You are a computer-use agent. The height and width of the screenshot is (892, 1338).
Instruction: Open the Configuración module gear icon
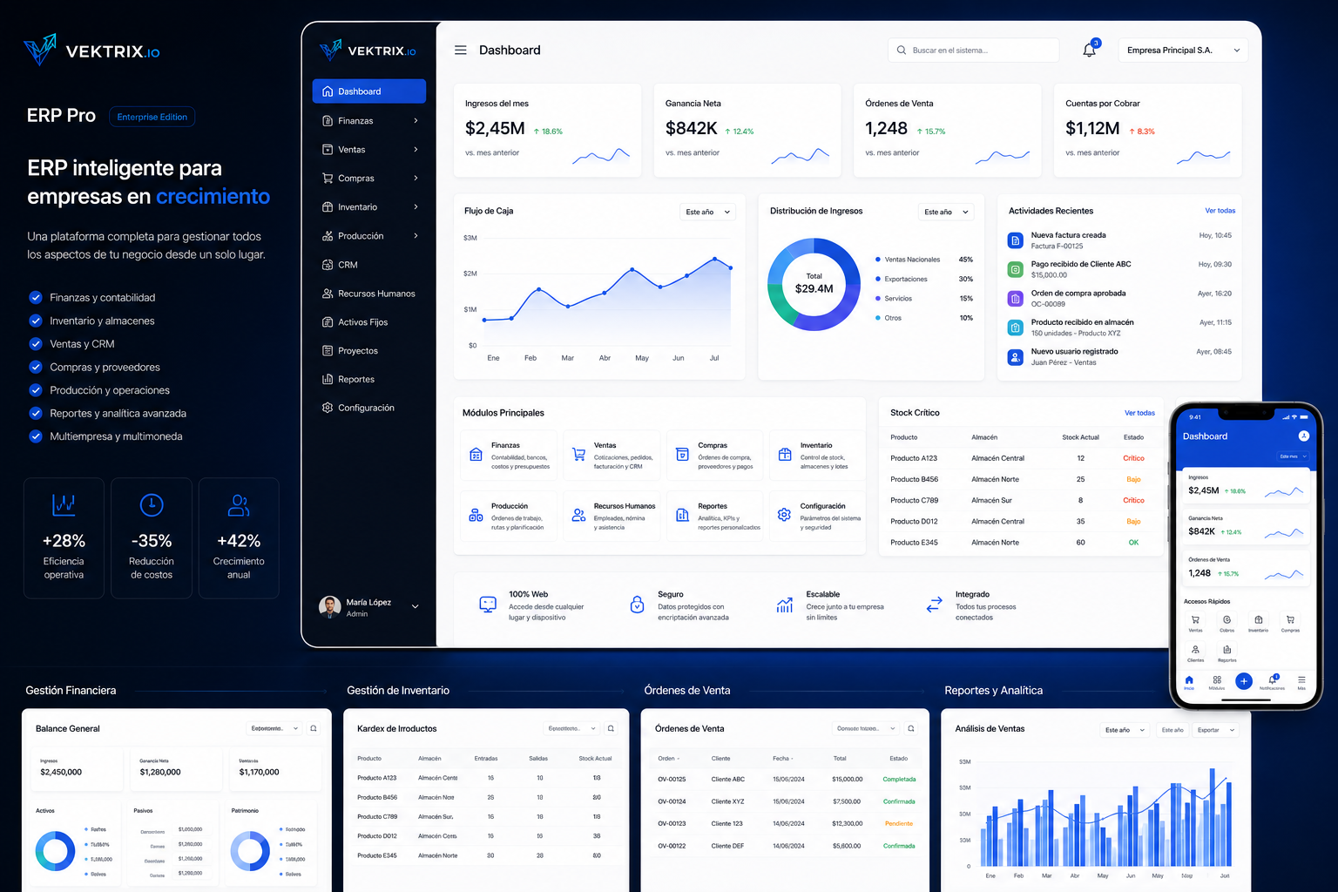(784, 515)
